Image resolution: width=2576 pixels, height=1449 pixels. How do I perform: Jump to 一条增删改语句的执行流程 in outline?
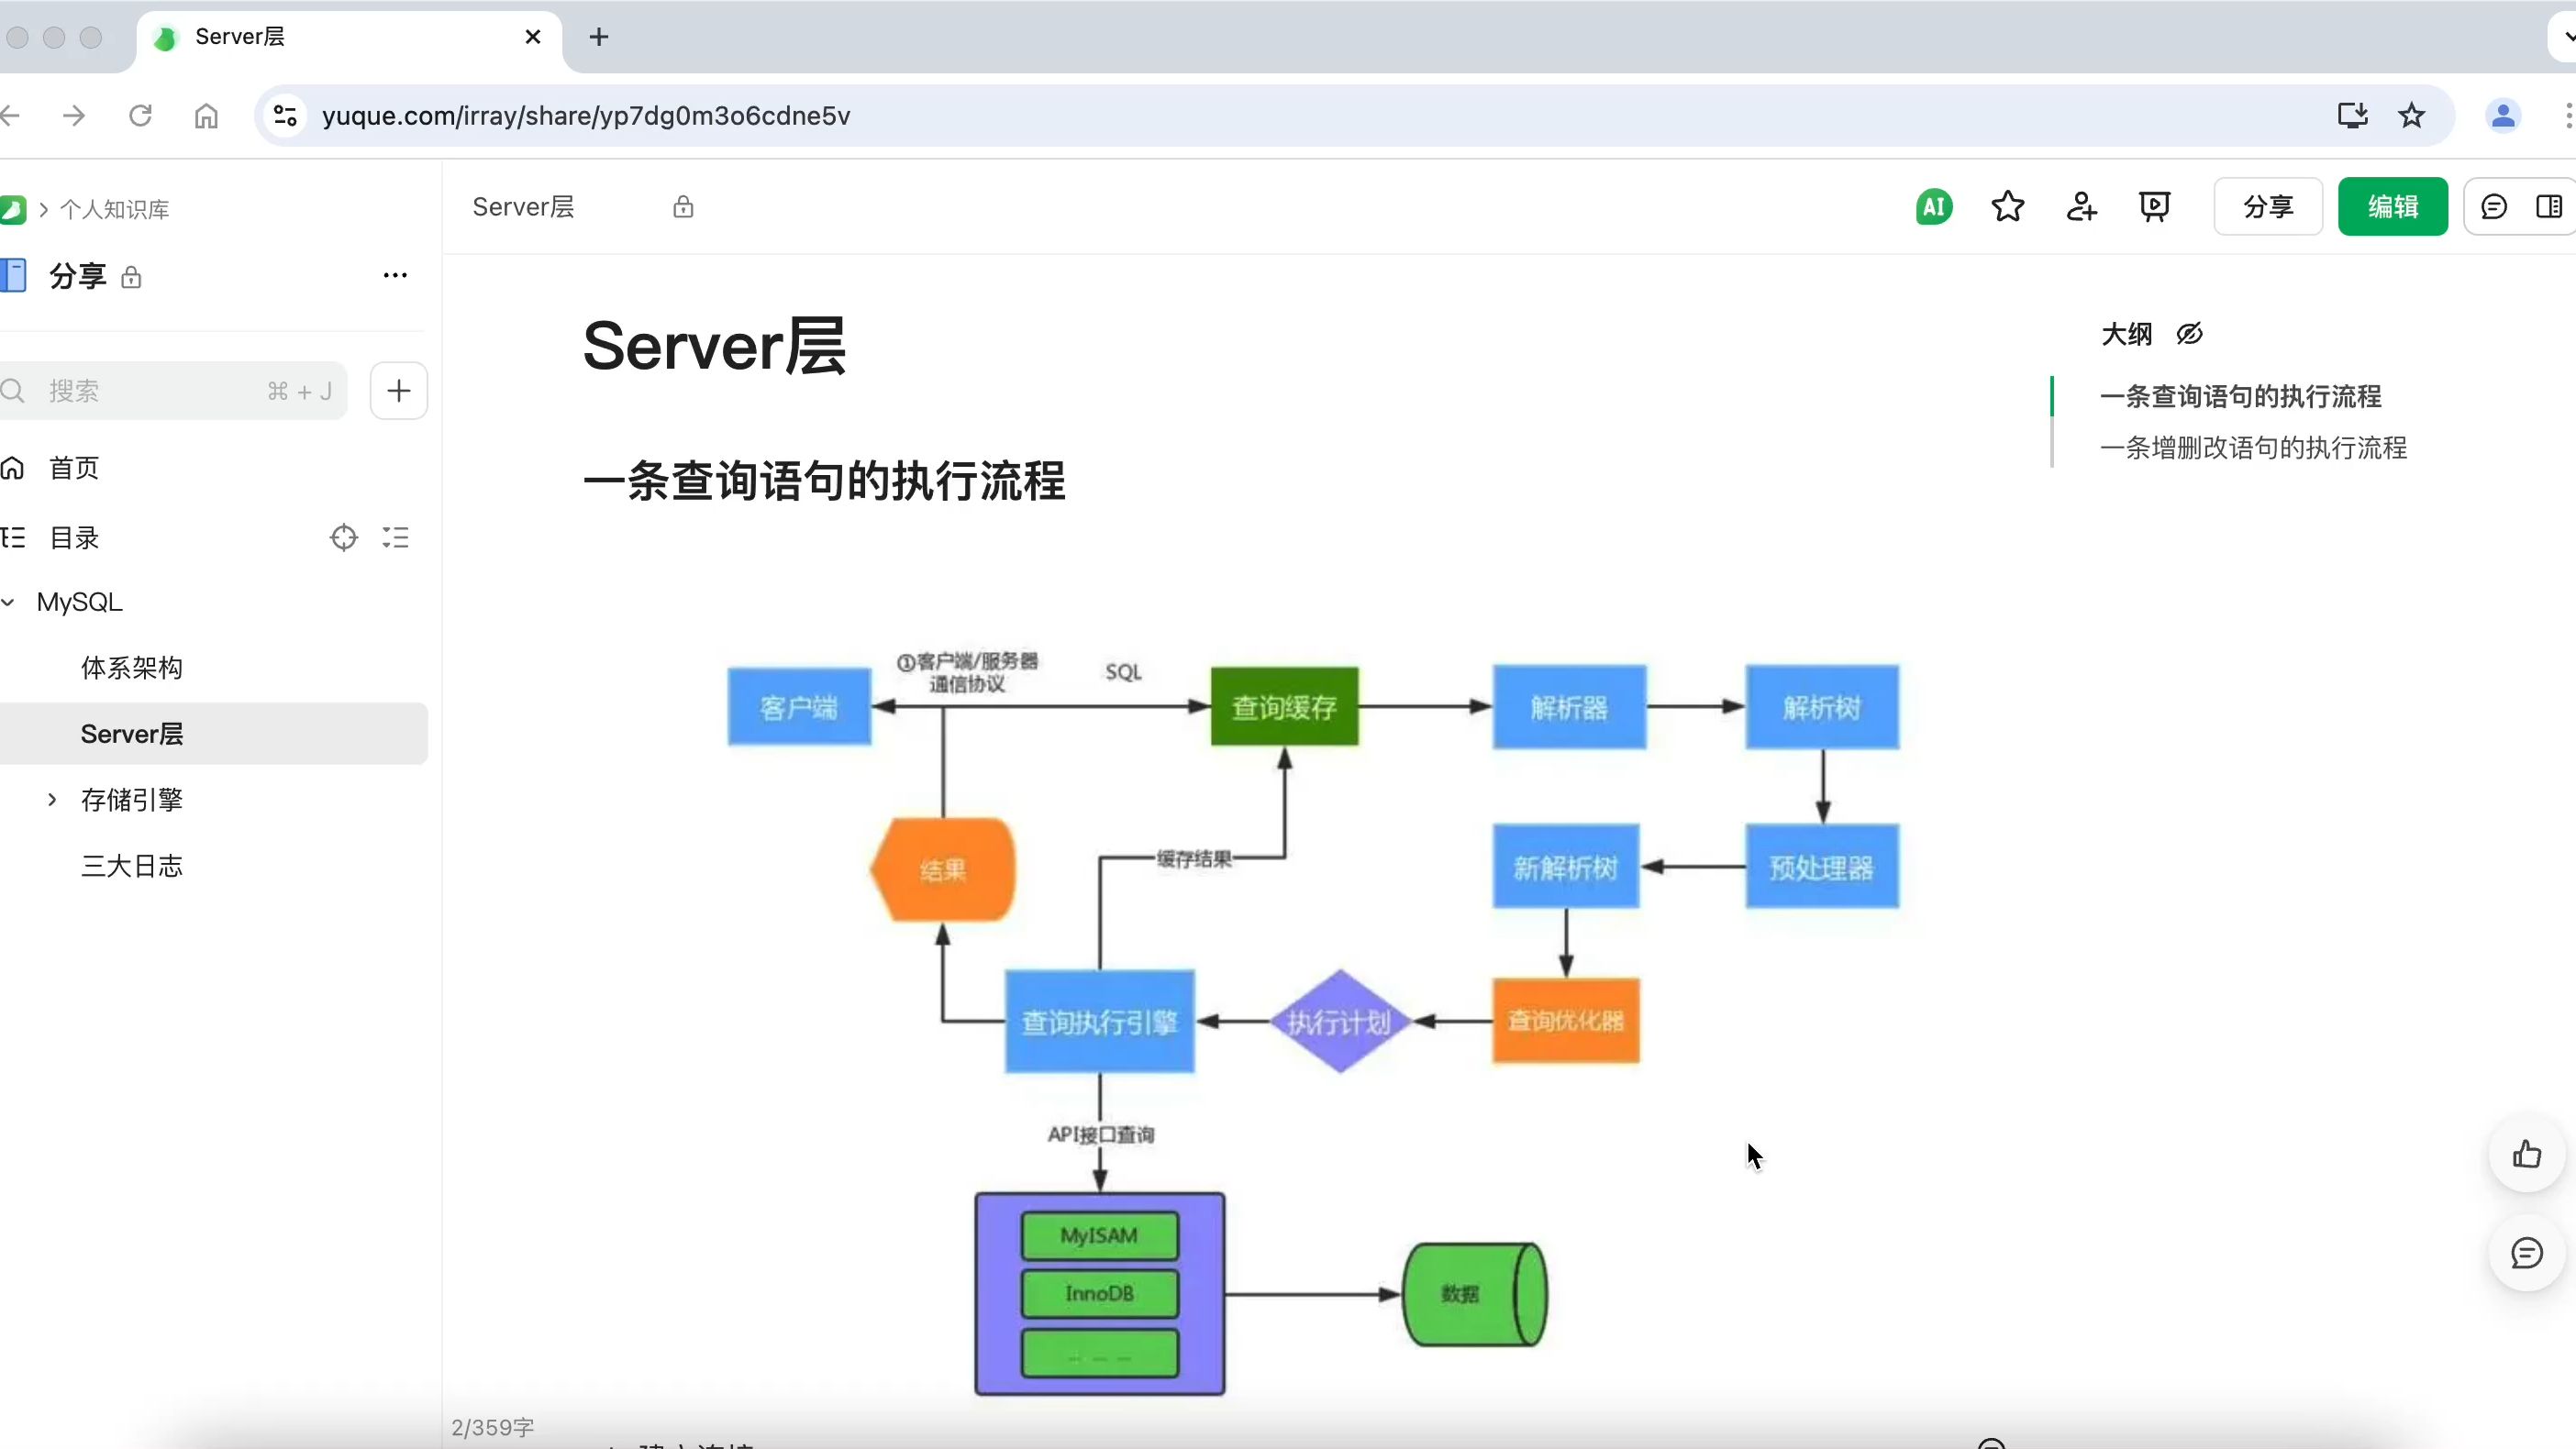point(2253,448)
